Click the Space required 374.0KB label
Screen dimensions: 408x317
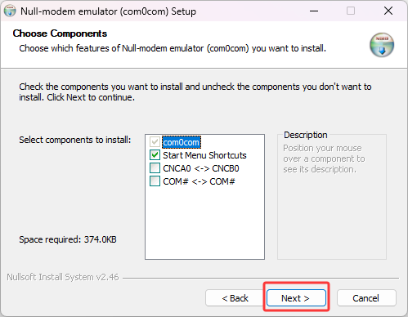coord(68,239)
